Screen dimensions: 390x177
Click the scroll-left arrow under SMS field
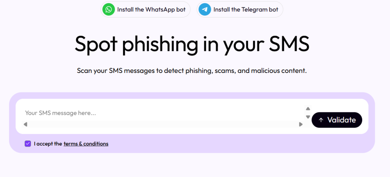point(26,124)
